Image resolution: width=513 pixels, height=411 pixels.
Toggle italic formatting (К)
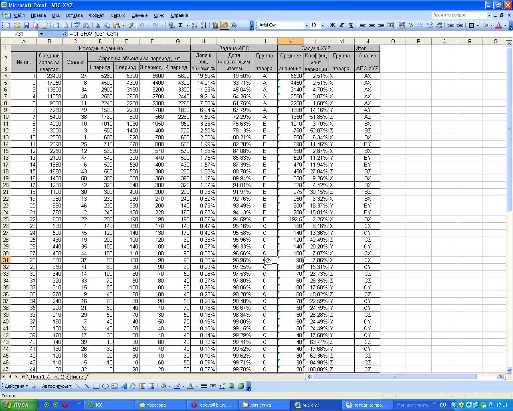(x=341, y=25)
